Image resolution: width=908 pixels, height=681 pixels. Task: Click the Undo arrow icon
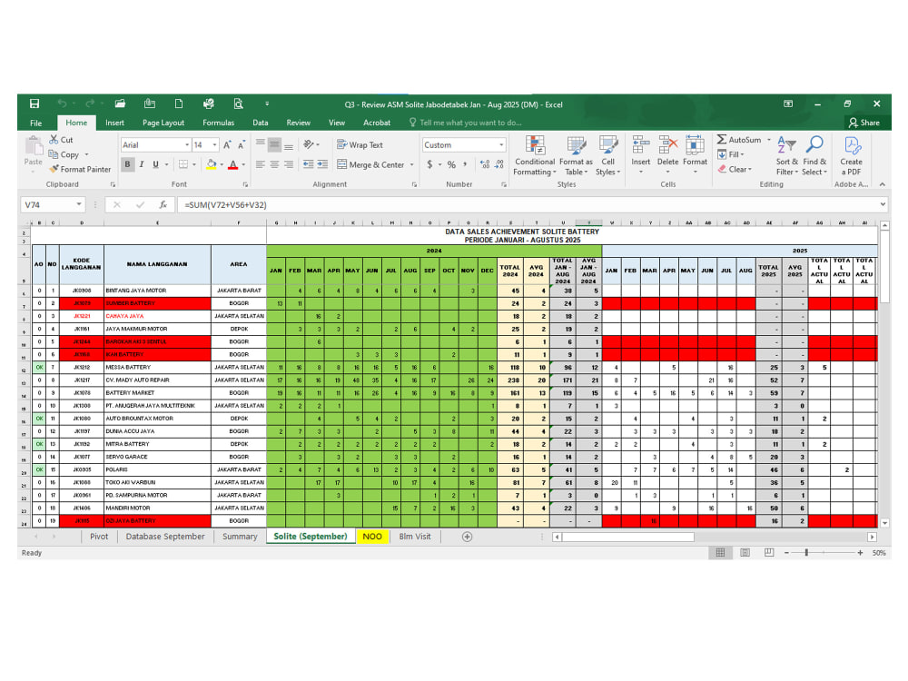[x=62, y=104]
